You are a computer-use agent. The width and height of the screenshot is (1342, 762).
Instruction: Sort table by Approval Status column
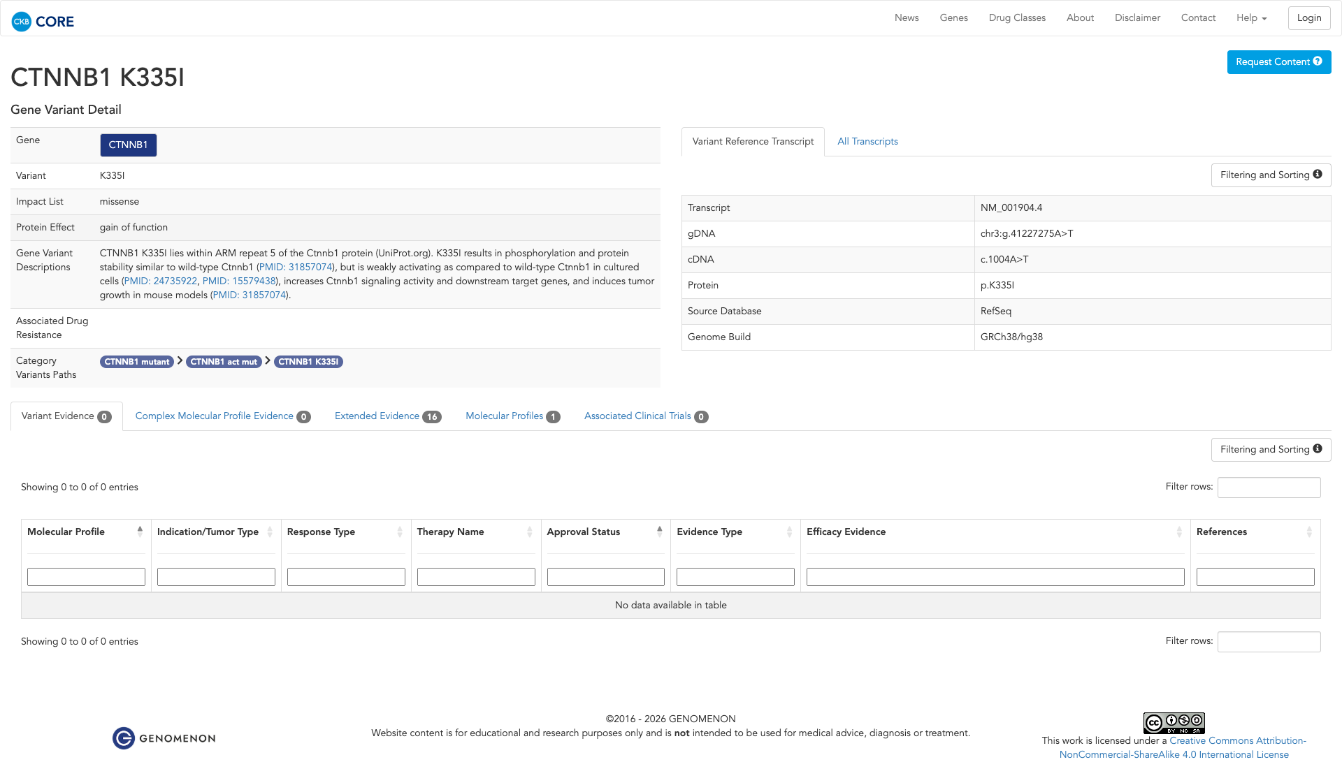point(659,532)
